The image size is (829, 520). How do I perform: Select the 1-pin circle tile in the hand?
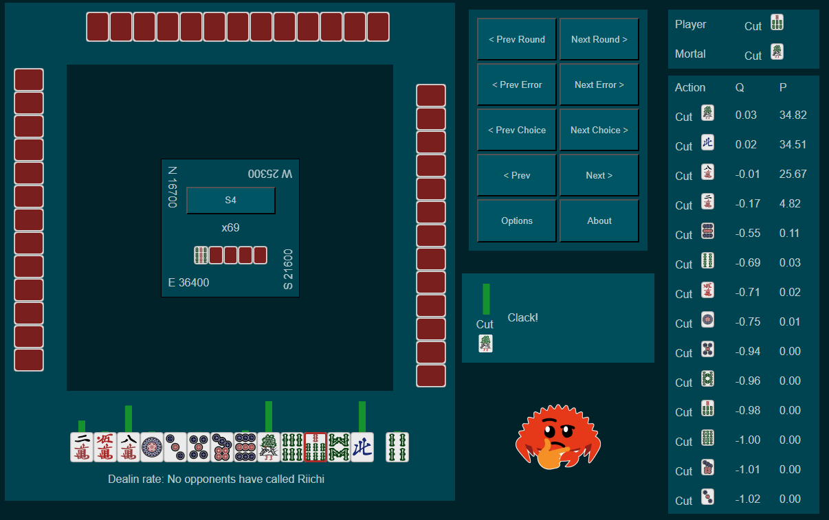pyautogui.click(x=152, y=447)
